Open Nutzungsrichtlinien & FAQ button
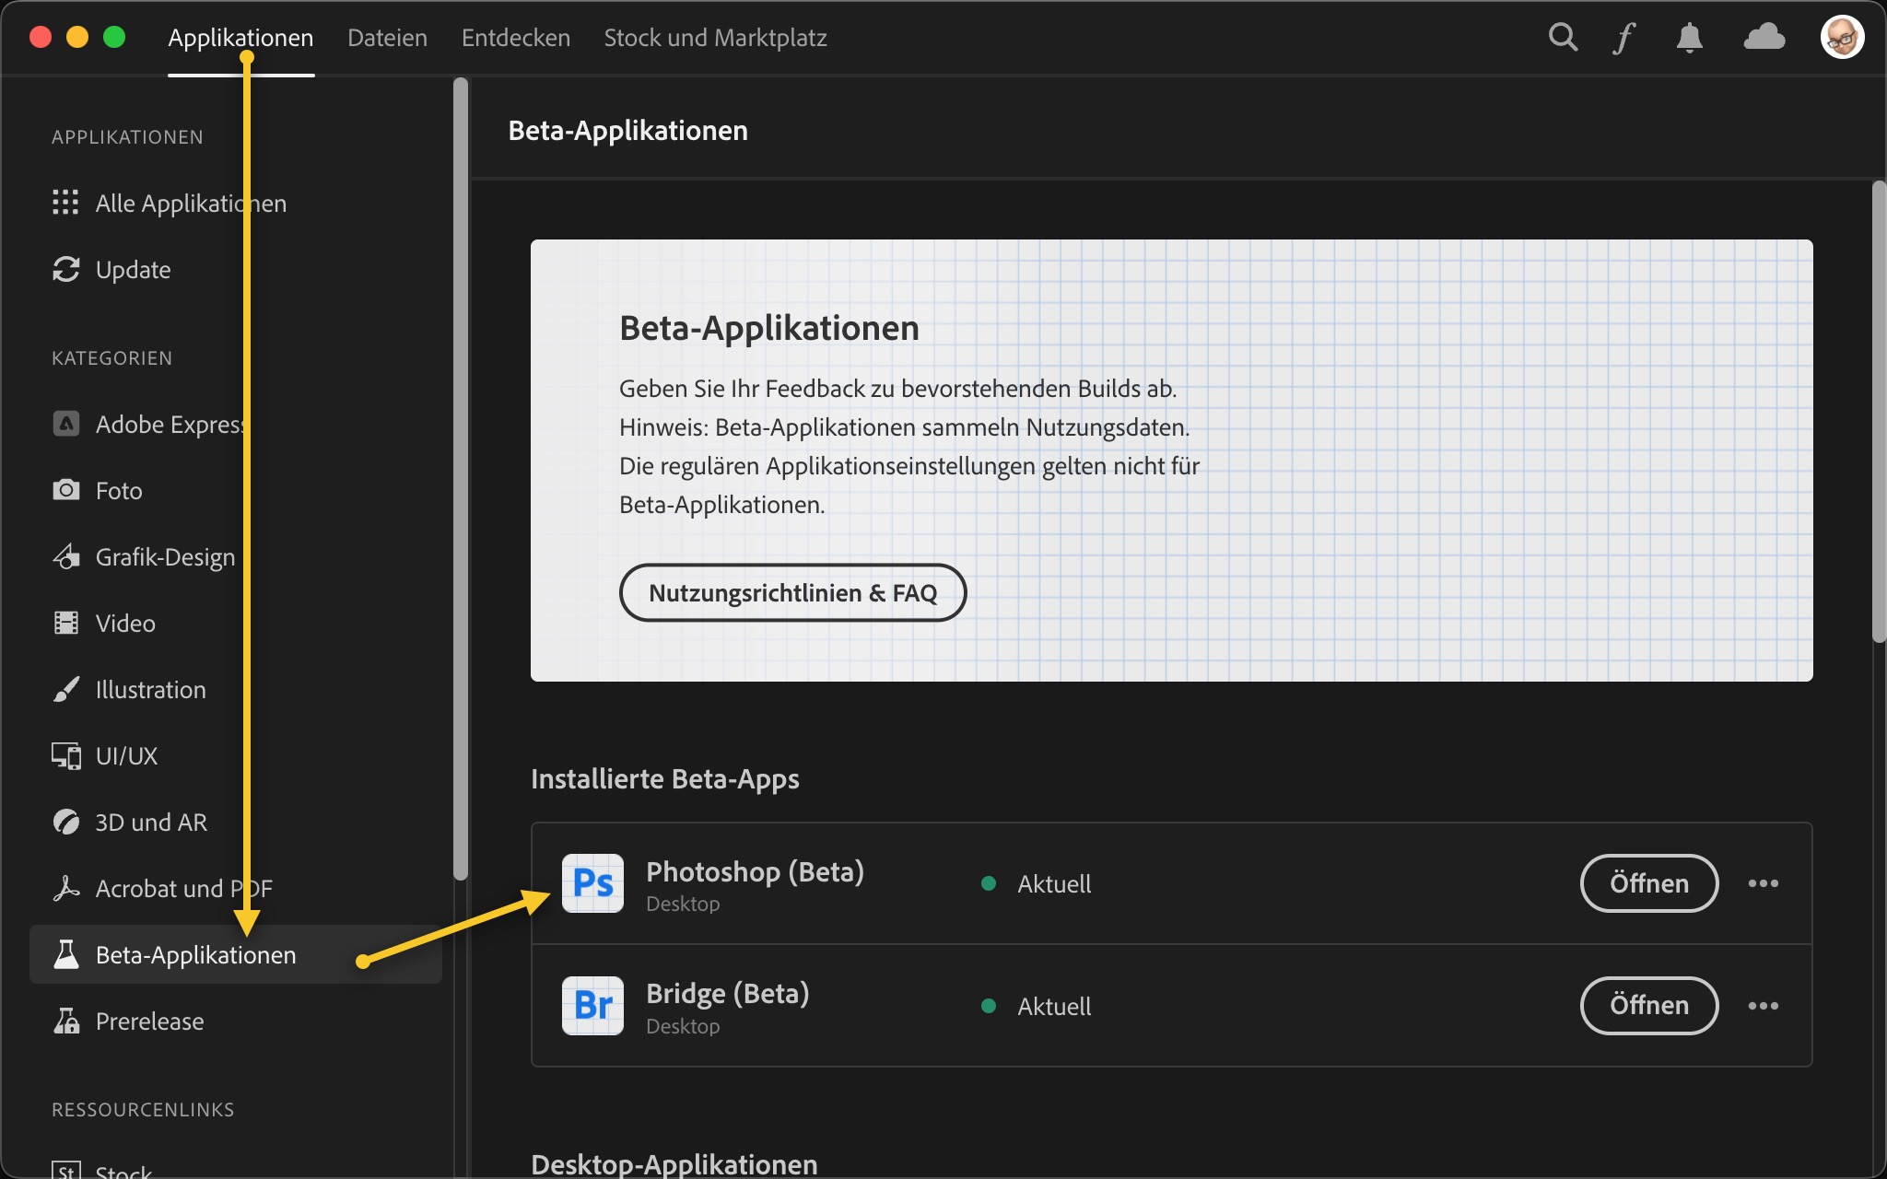1887x1179 pixels. tap(792, 593)
